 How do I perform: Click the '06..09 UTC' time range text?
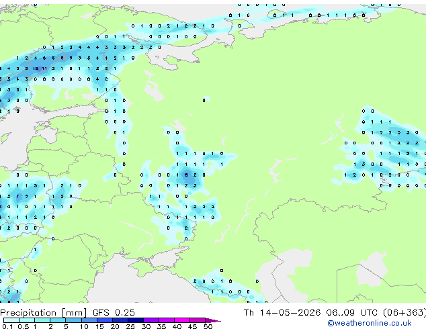(x=351, y=313)
